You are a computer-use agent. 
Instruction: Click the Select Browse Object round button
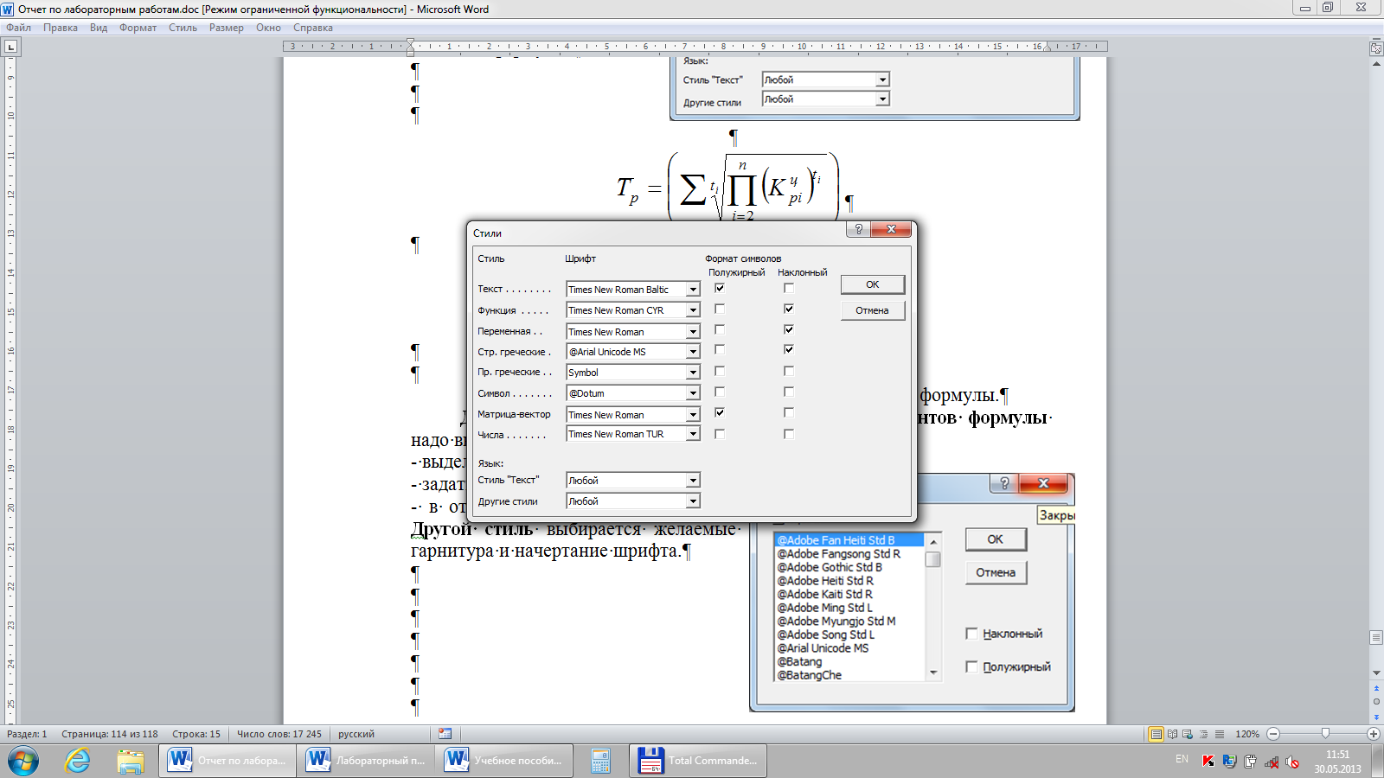[1376, 702]
